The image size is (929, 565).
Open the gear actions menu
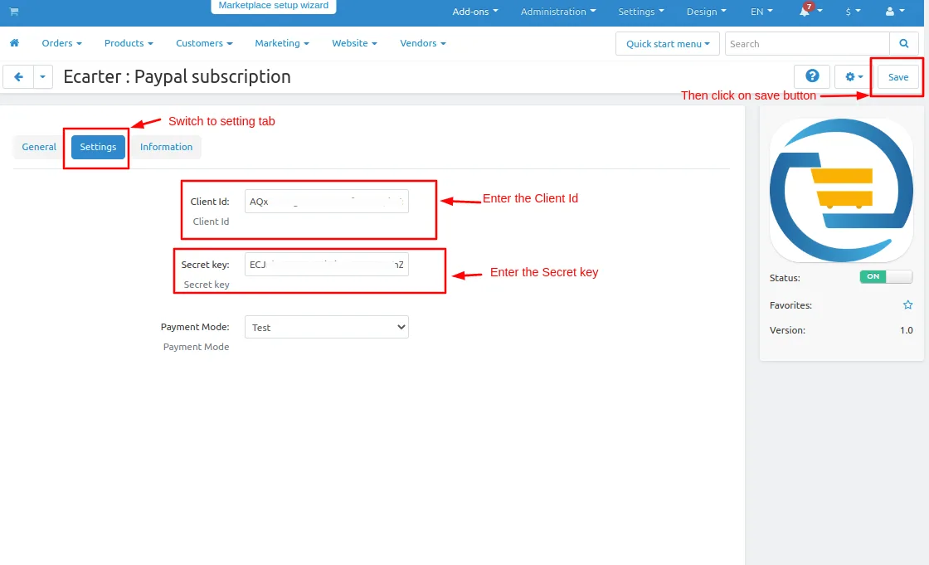point(854,77)
